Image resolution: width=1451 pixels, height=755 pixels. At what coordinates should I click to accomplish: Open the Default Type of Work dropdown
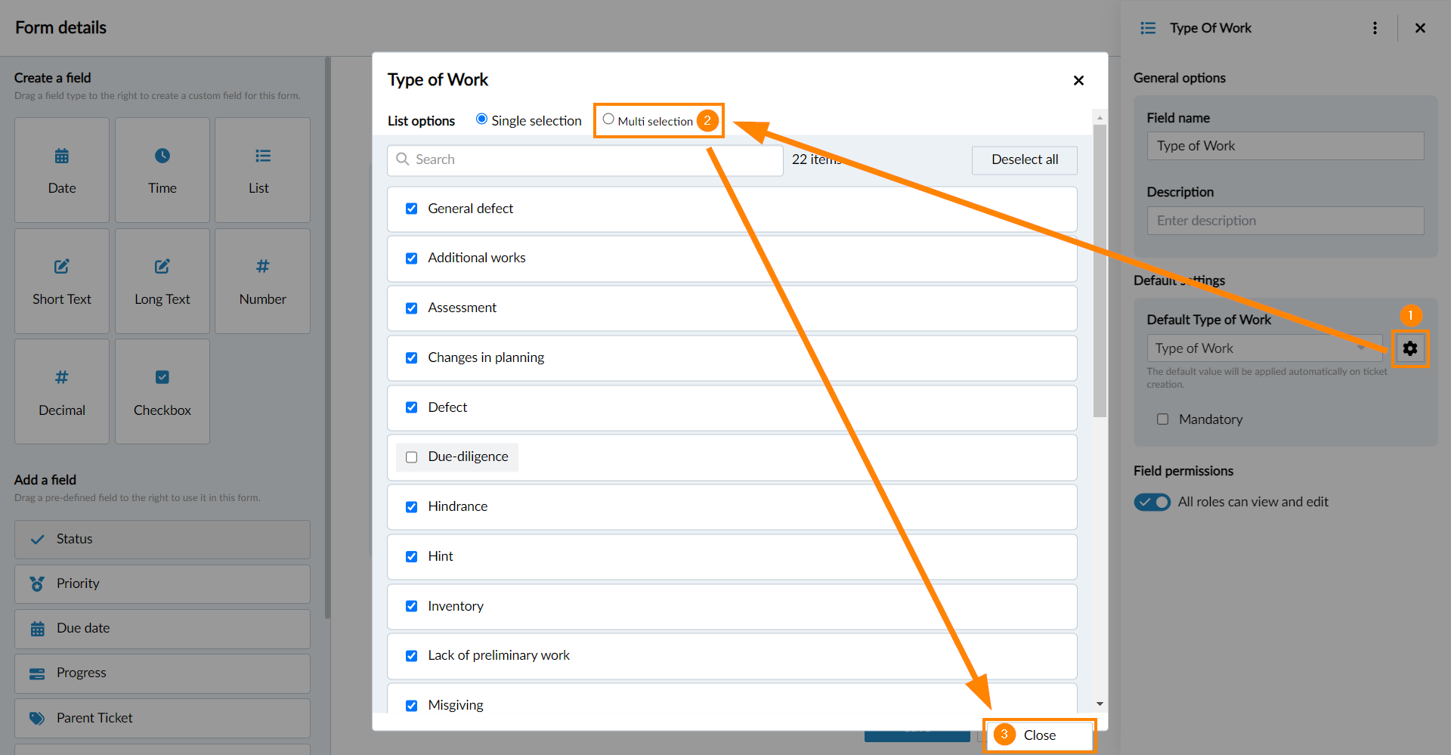coord(1264,348)
